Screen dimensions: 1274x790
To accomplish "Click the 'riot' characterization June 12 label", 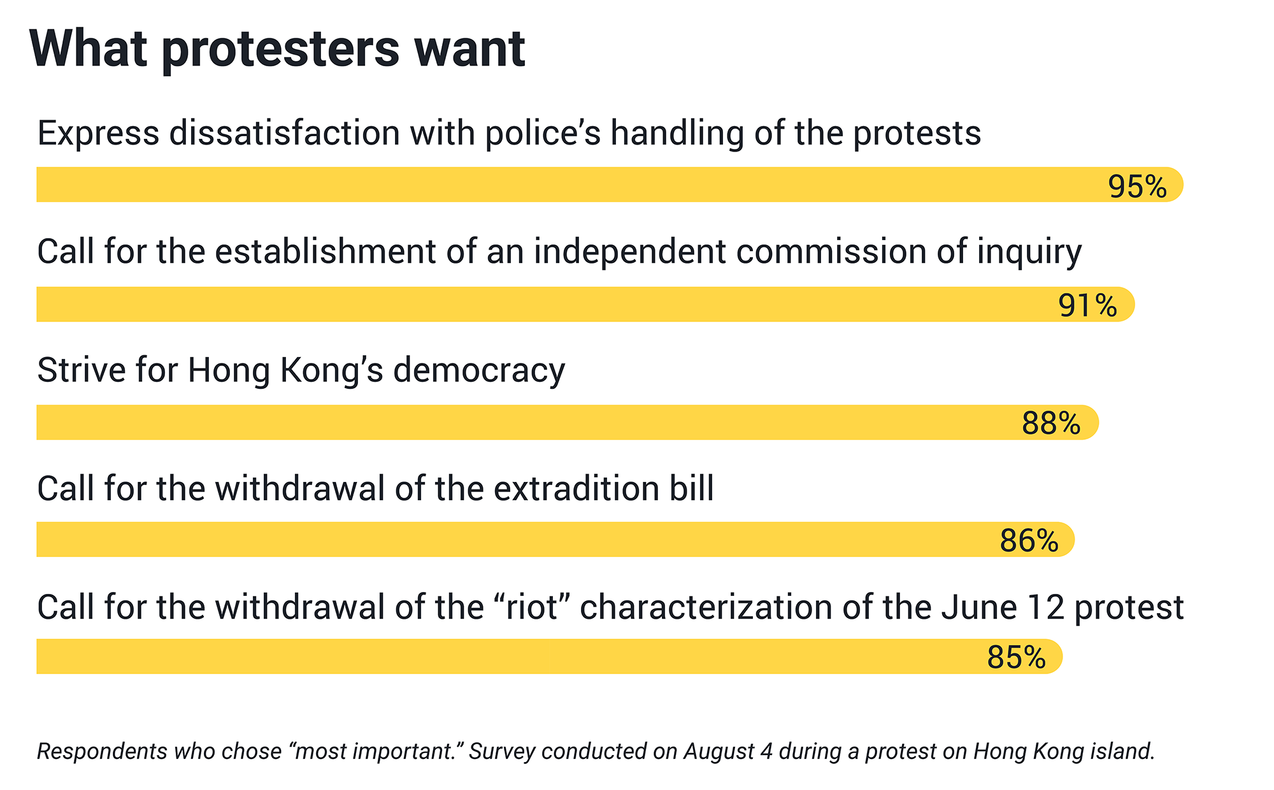I will click(x=610, y=607).
